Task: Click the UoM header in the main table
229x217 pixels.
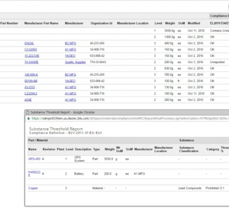Action: [181, 23]
